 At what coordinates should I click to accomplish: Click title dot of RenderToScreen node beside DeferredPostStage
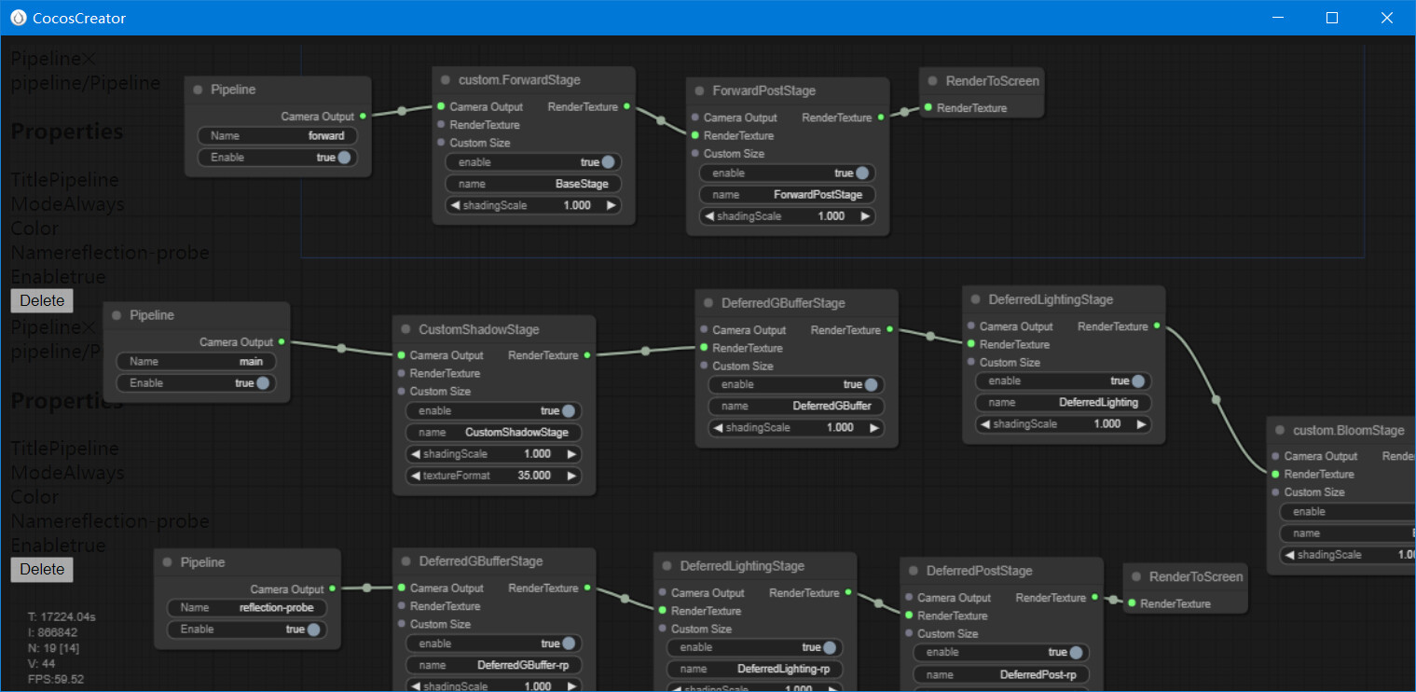tap(1135, 577)
